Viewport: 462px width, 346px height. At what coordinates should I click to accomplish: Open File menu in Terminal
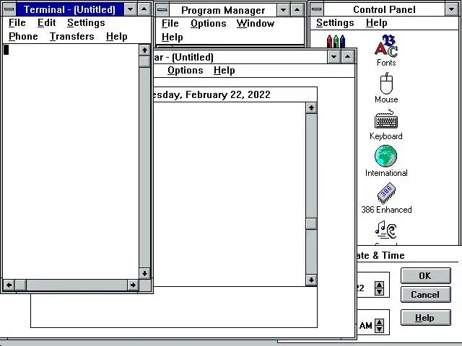pos(17,22)
